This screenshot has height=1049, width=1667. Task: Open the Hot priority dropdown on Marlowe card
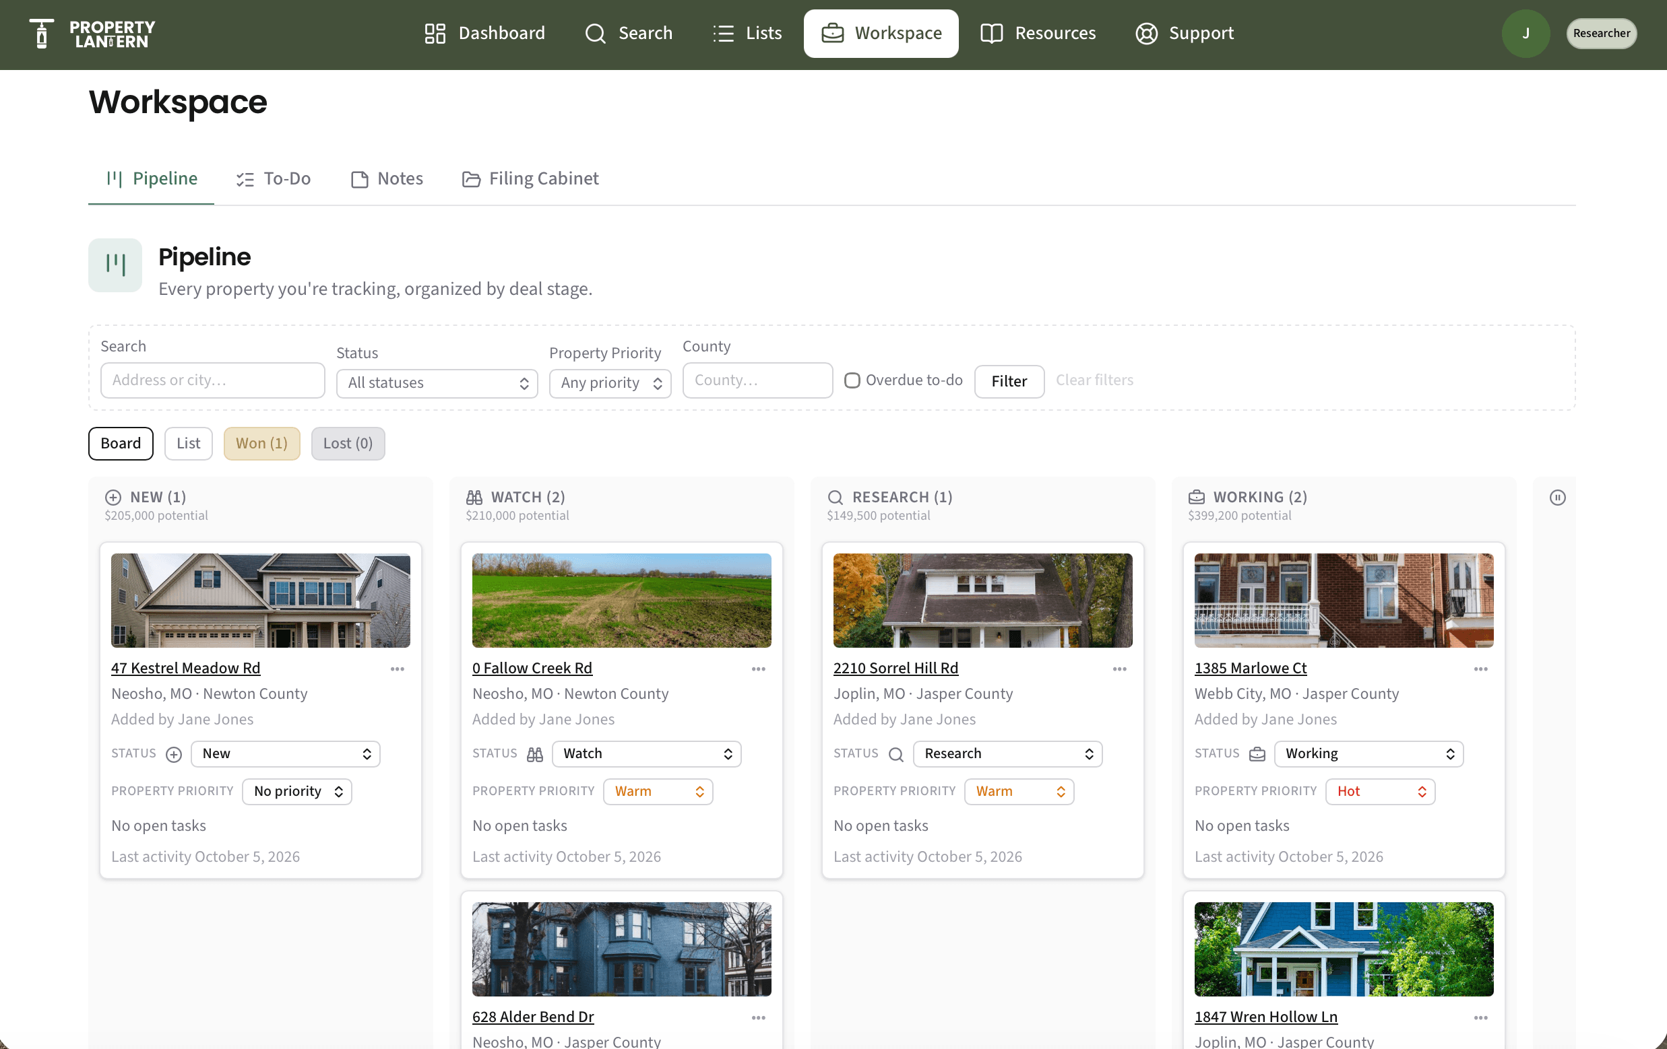click(1381, 791)
